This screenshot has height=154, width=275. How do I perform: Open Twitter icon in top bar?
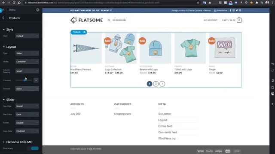(237, 10)
